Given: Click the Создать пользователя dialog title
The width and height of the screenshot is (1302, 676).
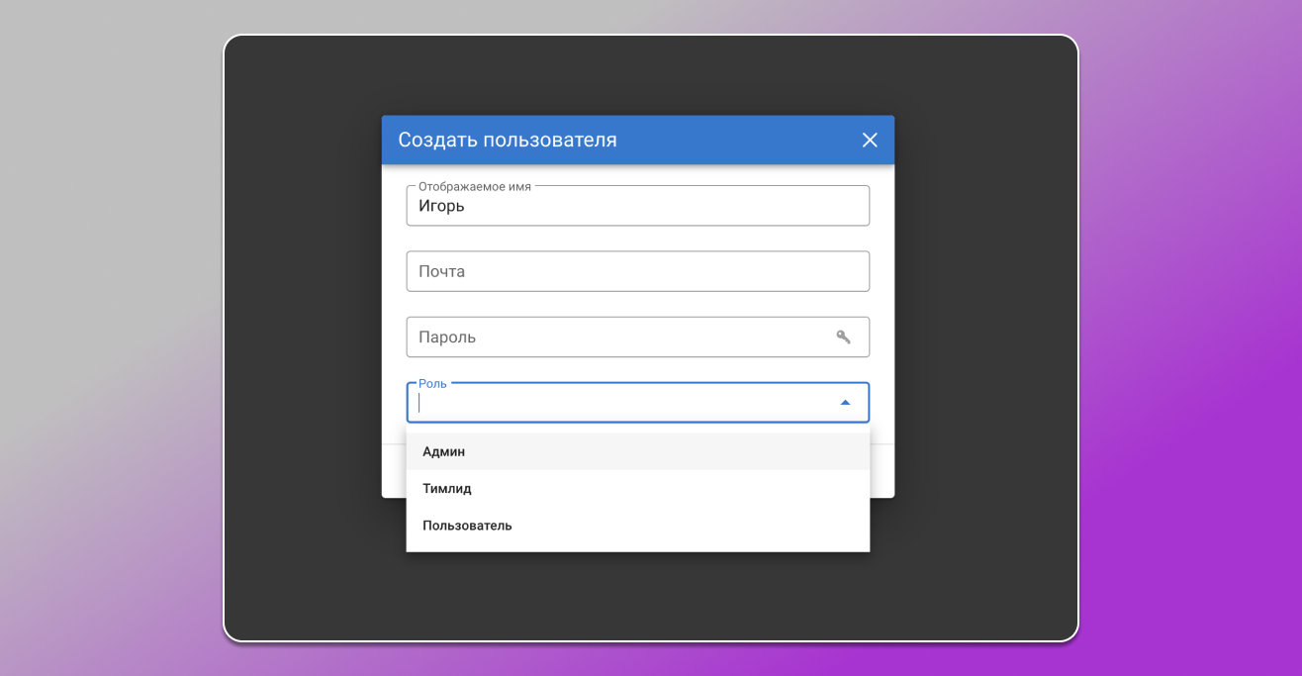Looking at the screenshot, I should coord(506,140).
